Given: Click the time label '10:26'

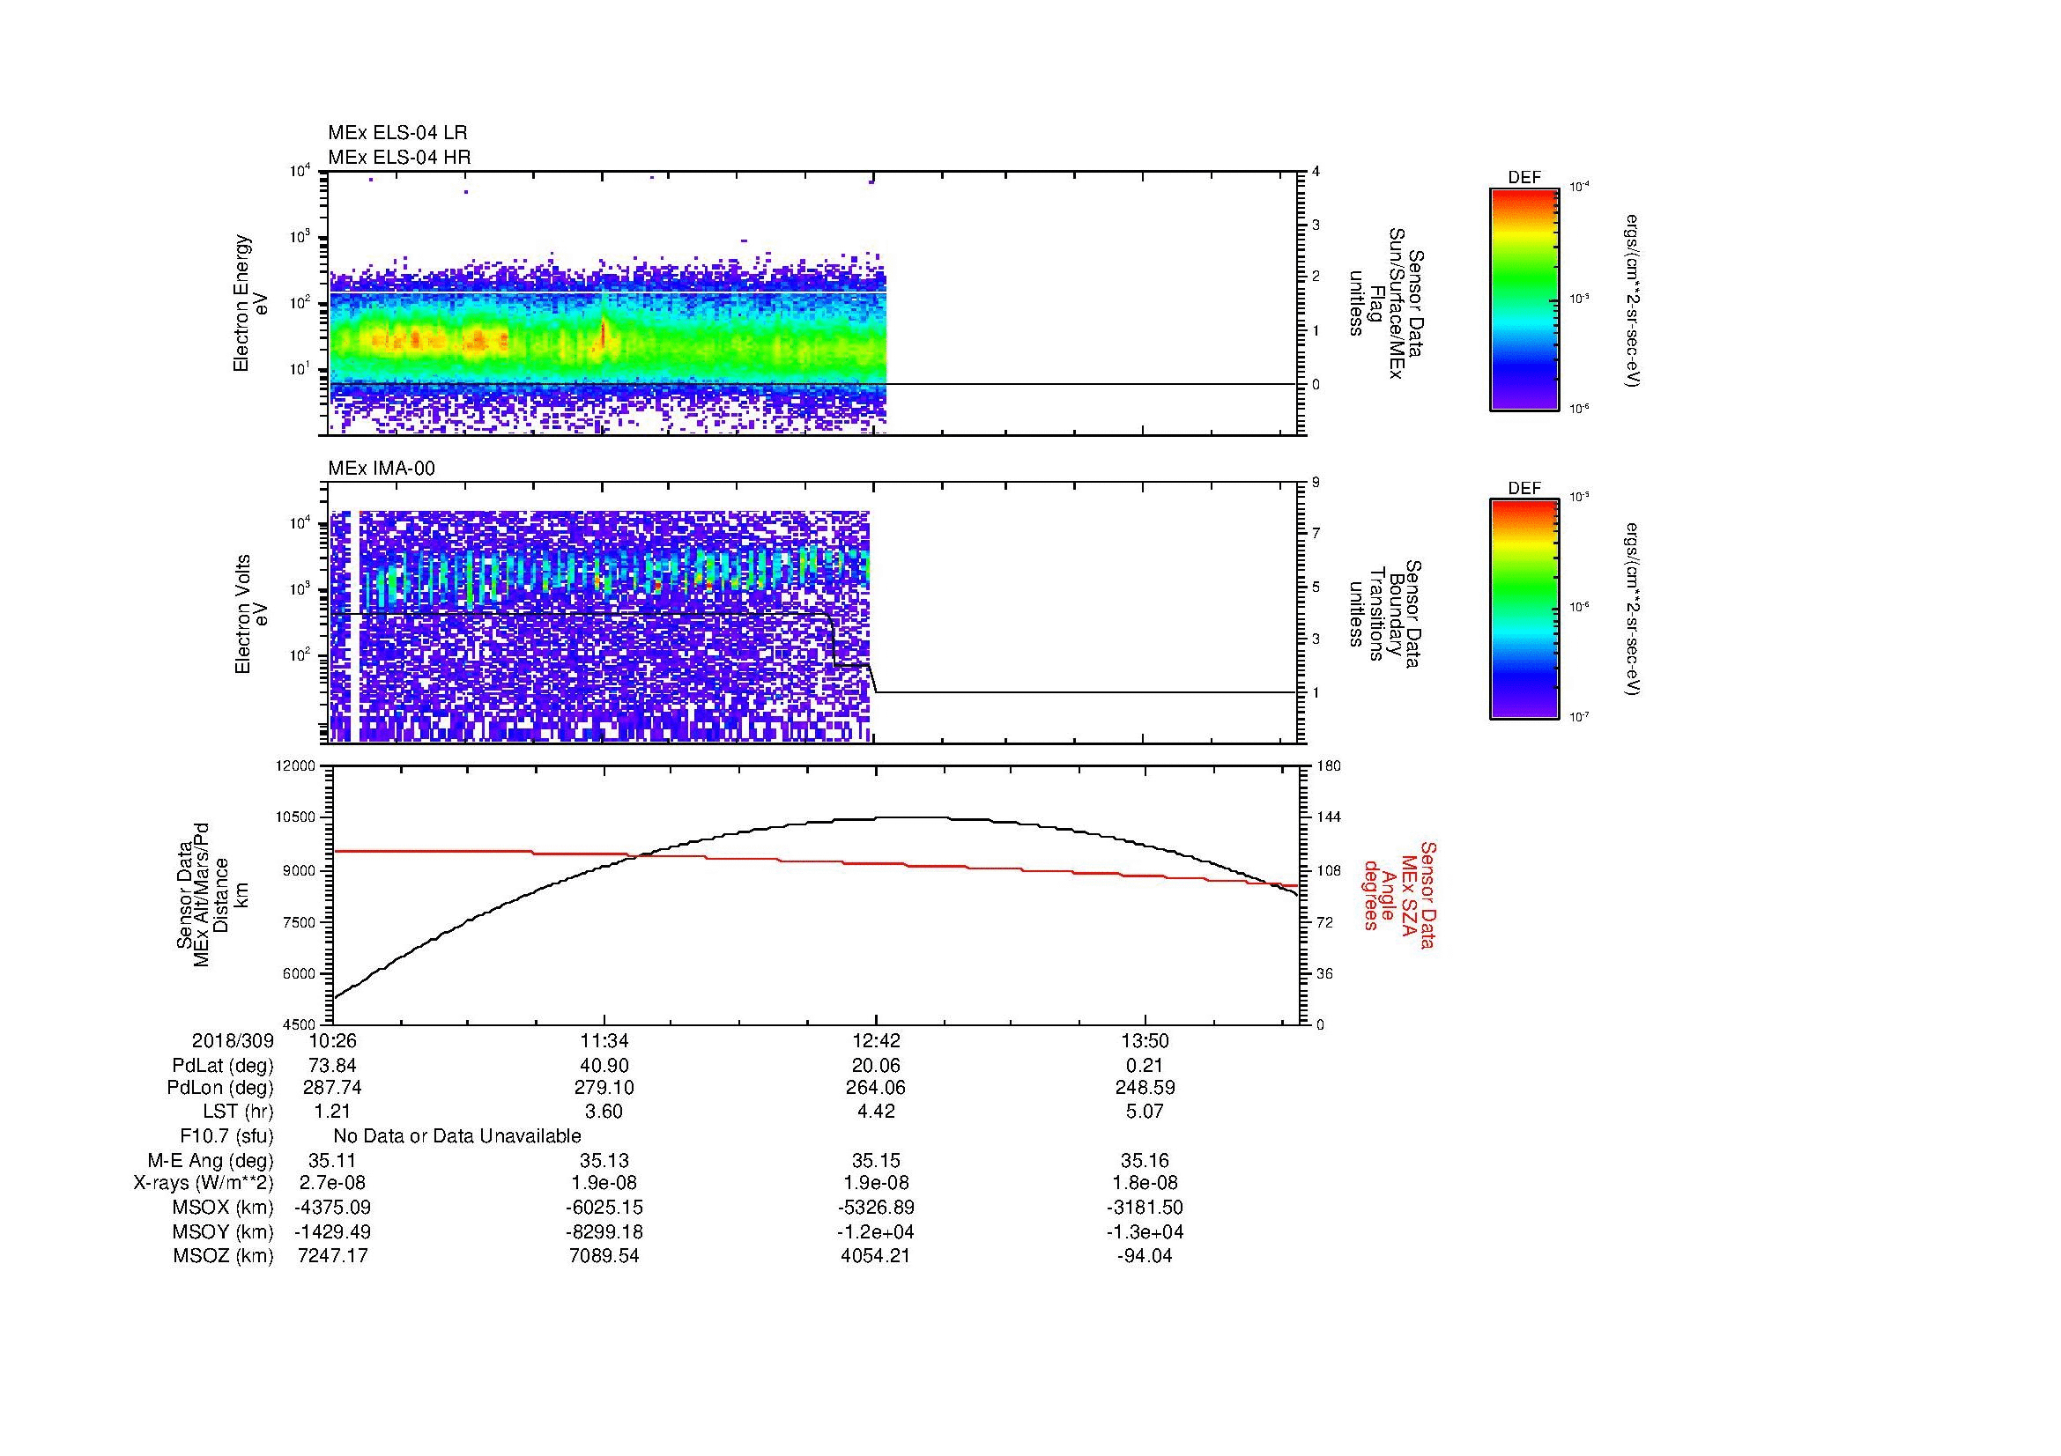Looking at the screenshot, I should coord(333,1040).
